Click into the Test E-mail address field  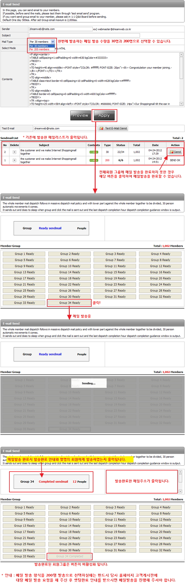click(65, 128)
